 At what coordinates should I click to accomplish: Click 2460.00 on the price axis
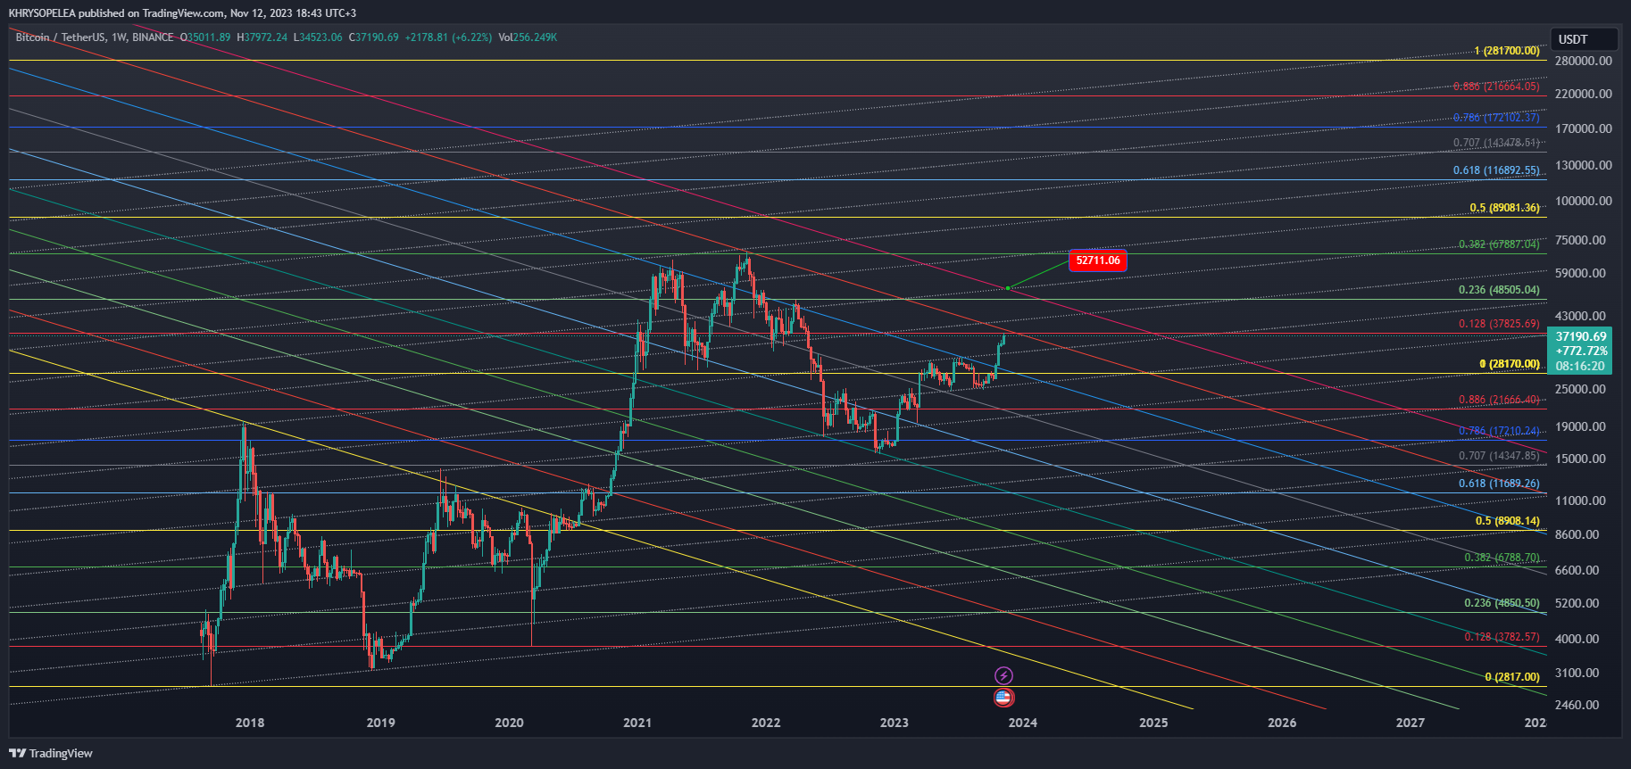point(1577,705)
